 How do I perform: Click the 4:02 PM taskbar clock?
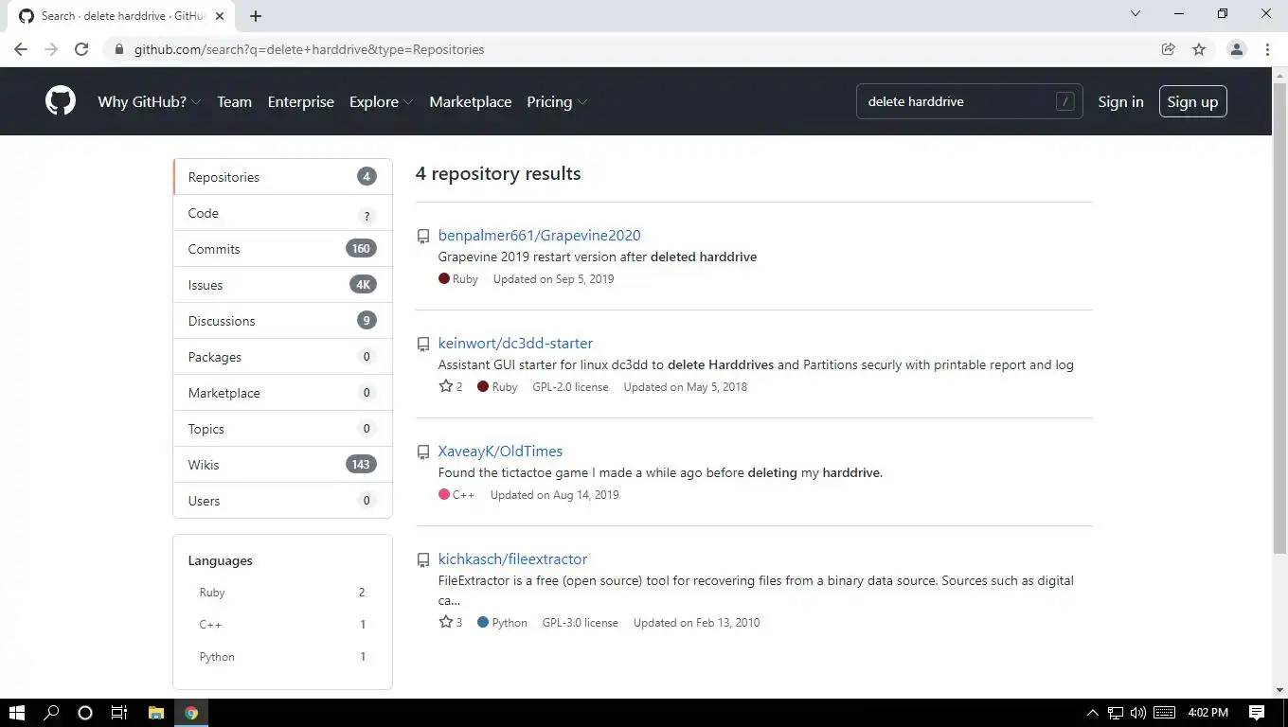(1207, 713)
